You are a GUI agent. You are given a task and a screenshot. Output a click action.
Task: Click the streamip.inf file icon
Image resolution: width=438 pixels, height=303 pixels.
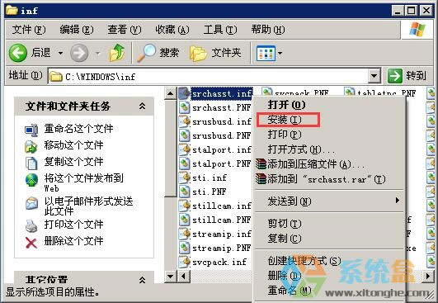(x=185, y=234)
